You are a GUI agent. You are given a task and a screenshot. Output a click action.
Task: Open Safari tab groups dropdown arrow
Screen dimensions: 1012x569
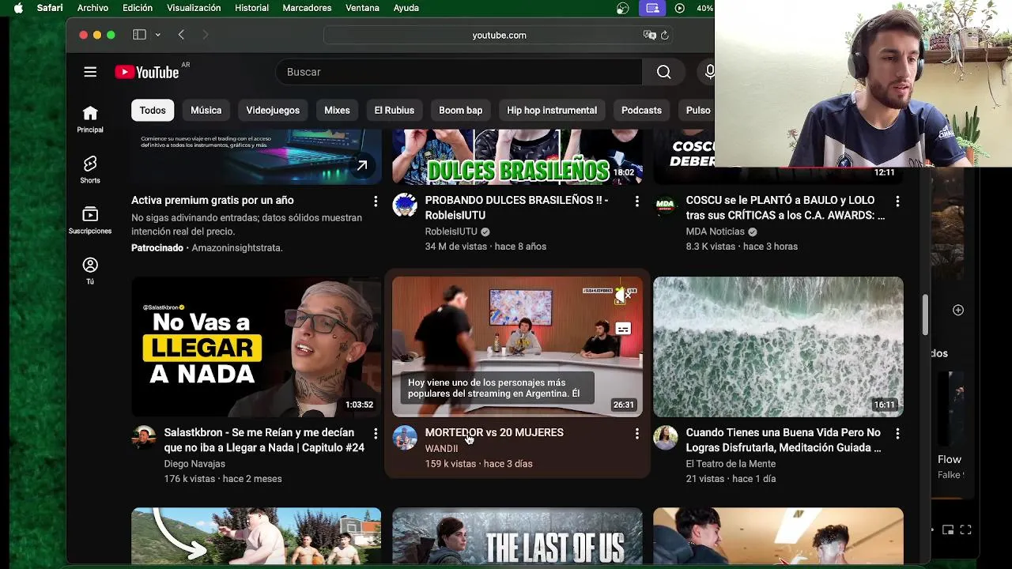coord(157,35)
